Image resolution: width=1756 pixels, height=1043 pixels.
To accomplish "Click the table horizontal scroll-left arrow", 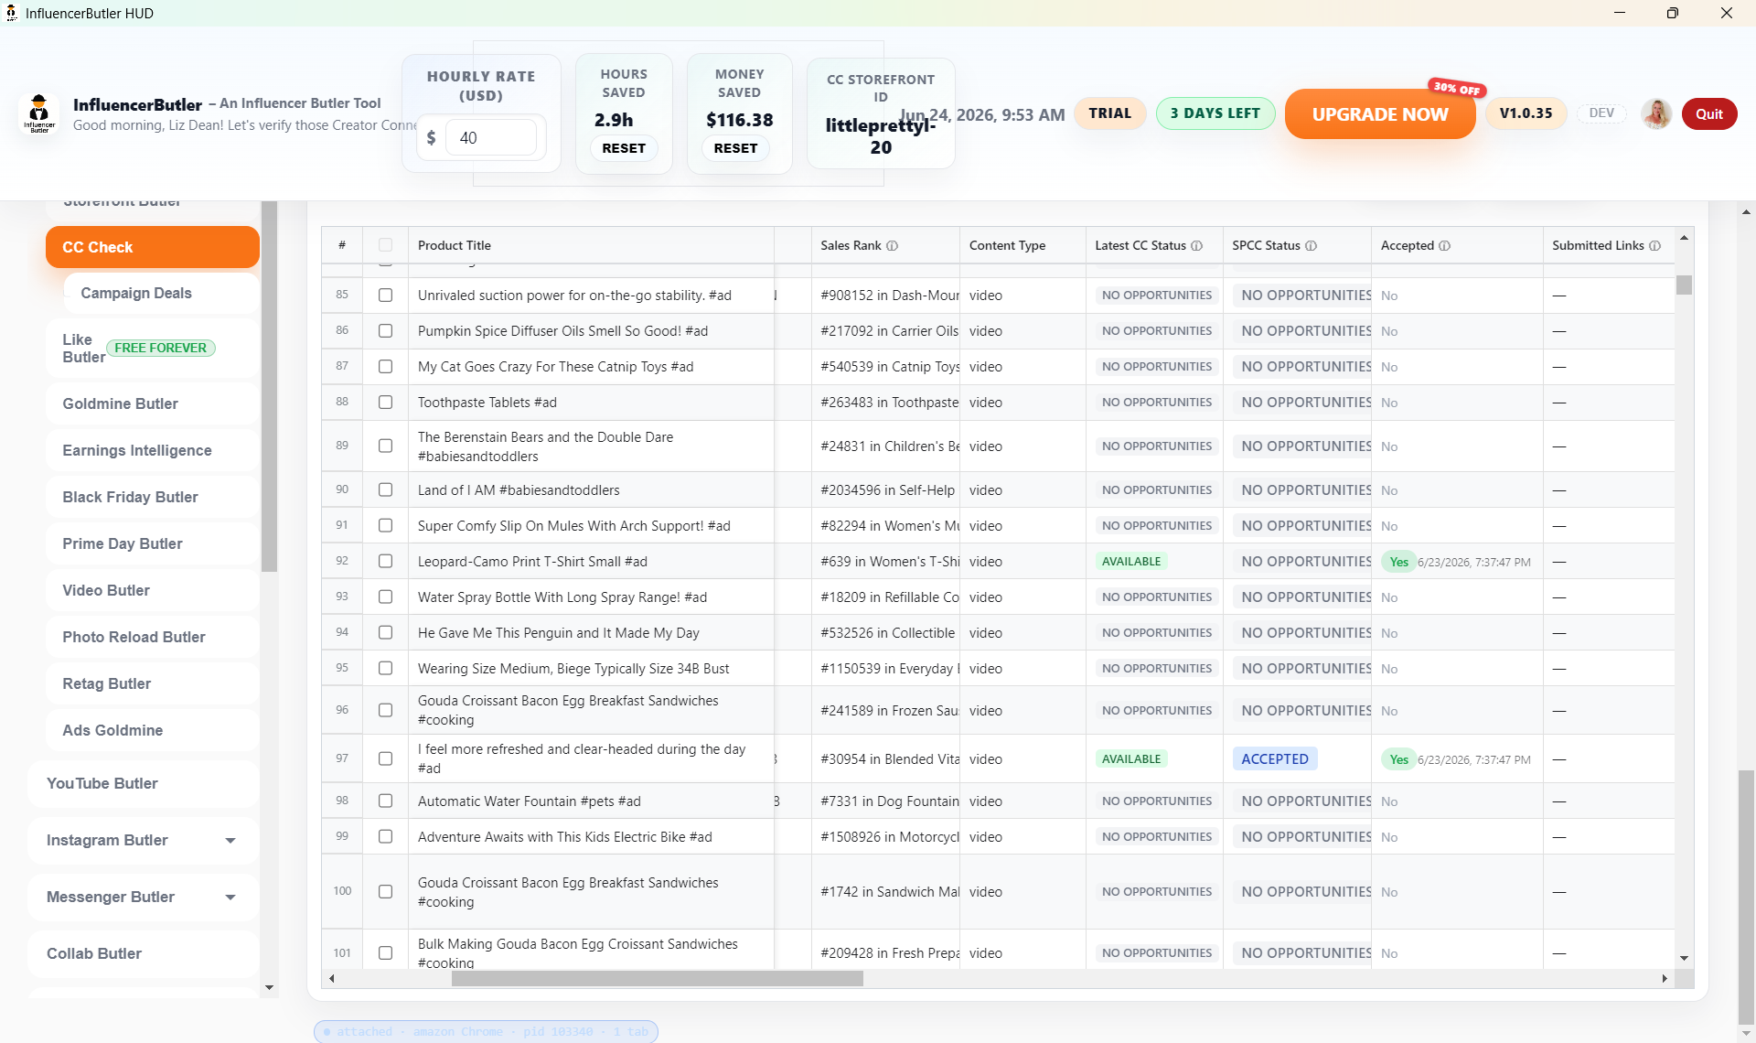I will click(x=331, y=979).
